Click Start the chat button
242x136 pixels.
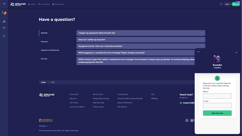point(217,113)
